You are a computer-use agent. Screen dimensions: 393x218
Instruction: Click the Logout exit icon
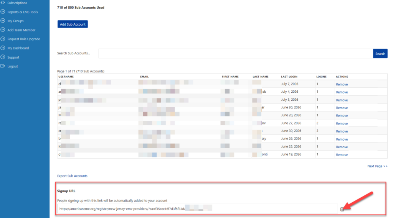click(x=3, y=66)
